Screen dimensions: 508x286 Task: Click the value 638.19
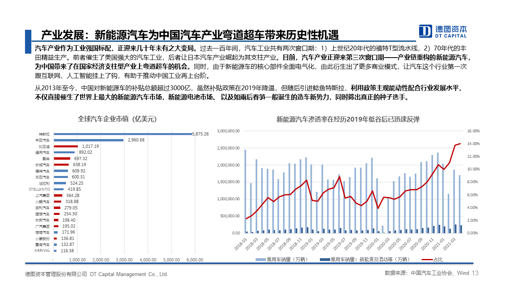point(79,164)
